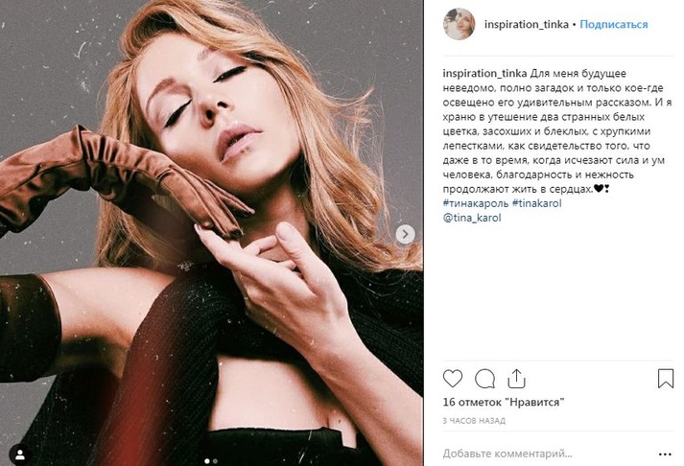
Task: Save the post with the bookmark icon
Action: click(x=665, y=379)
